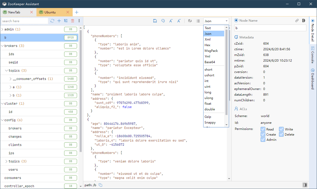The height and width of the screenshot is (189, 317).
Task: Select the controller_epoch tree node
Action: click(x=19, y=186)
